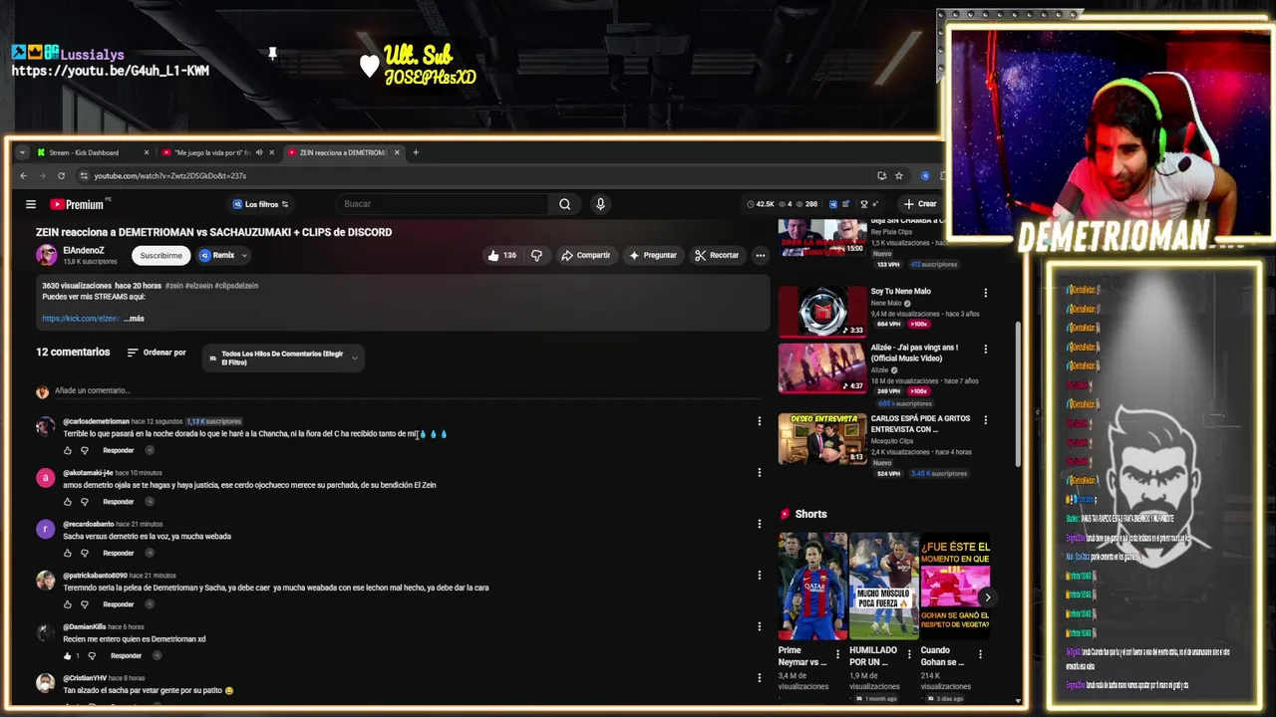Open menu for 'CARLOS ESPÁ PIDE A GRITOS' video

click(x=985, y=420)
